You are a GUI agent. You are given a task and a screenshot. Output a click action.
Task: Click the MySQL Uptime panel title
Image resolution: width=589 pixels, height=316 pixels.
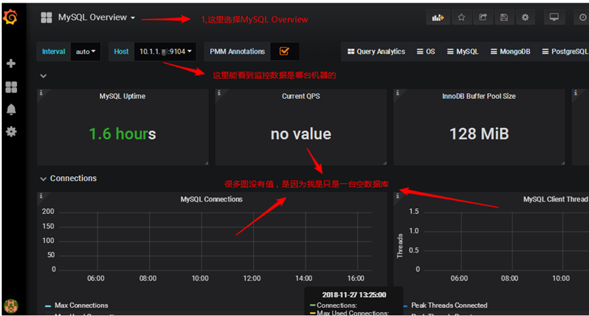(x=122, y=96)
